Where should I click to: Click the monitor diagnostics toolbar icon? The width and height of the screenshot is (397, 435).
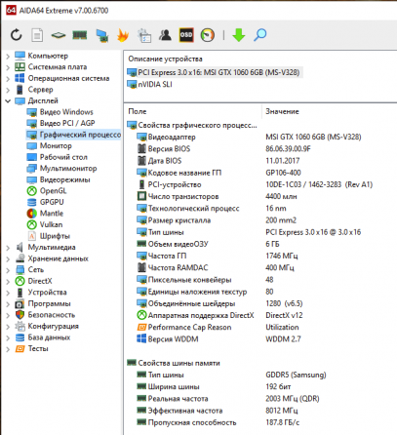click(x=101, y=35)
